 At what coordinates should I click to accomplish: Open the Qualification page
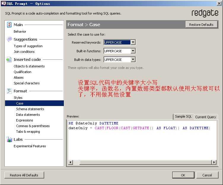pos(23,72)
